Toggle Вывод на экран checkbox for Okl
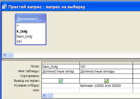The height and width of the screenshot is (99, 140). (106, 81)
